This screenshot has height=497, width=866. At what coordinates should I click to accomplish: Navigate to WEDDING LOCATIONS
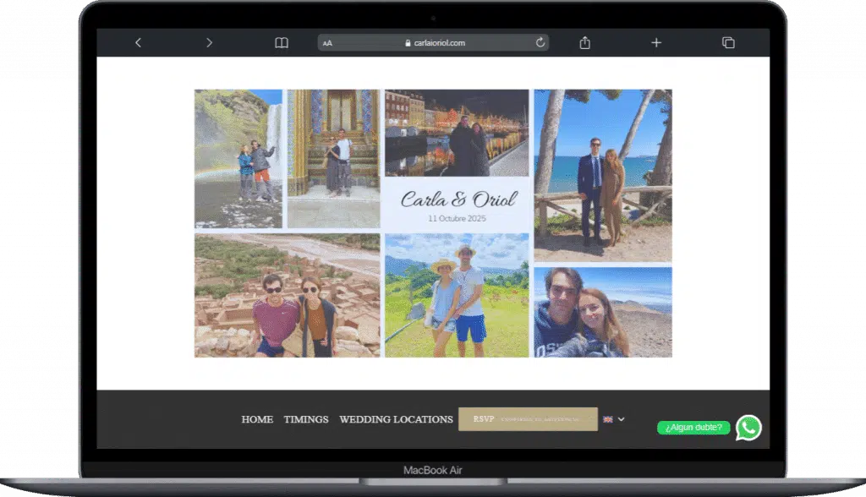[x=396, y=419]
